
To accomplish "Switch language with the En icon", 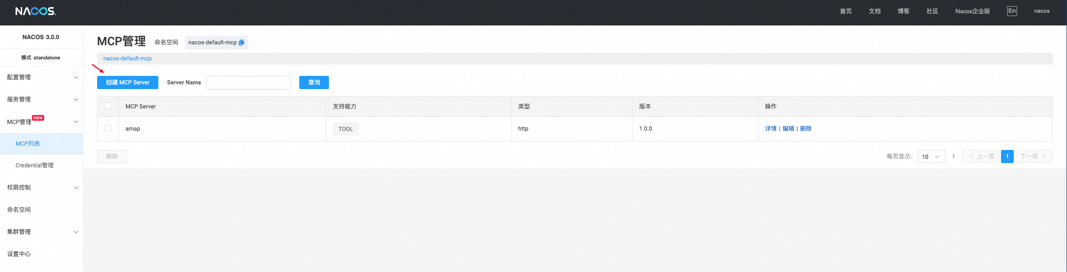I will [x=1012, y=11].
